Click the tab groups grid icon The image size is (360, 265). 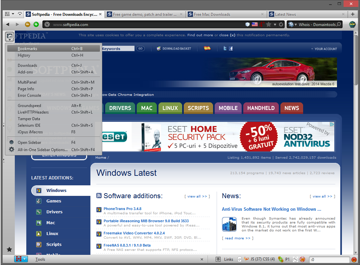[7, 14]
